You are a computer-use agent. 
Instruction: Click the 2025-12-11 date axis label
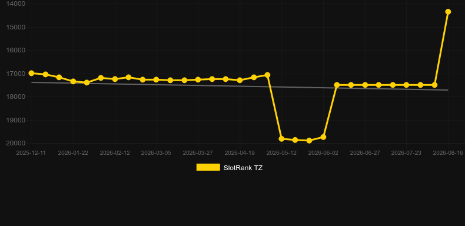[x=31, y=153]
